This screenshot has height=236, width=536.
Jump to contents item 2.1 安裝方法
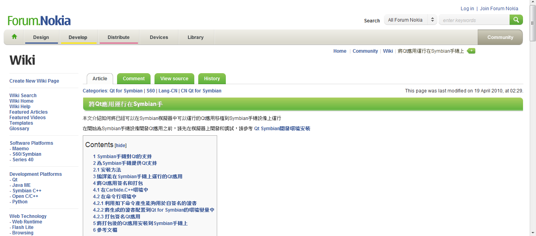pyautogui.click(x=107, y=170)
